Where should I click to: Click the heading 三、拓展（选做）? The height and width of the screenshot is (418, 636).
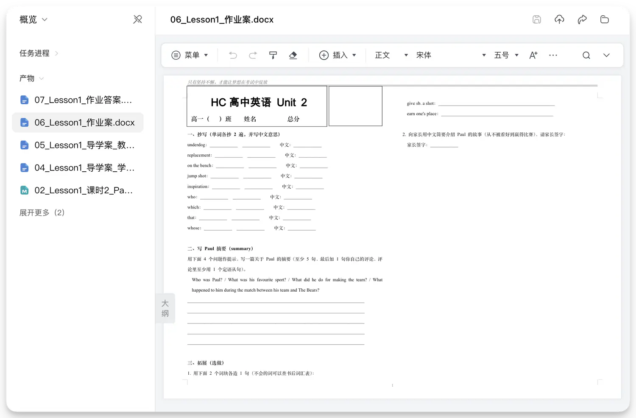coord(206,363)
